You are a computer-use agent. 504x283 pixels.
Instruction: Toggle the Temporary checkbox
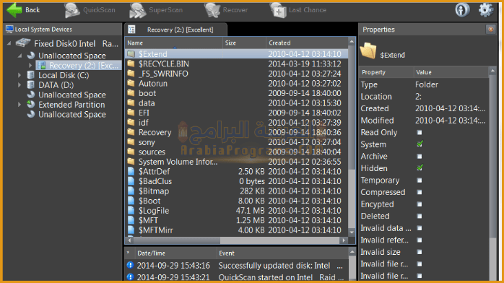coord(419,180)
